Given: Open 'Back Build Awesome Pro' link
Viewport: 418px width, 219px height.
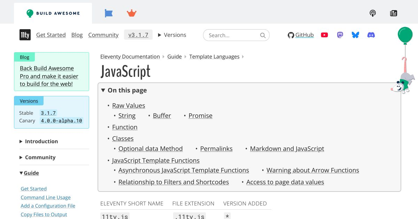Looking at the screenshot, I should [49, 76].
